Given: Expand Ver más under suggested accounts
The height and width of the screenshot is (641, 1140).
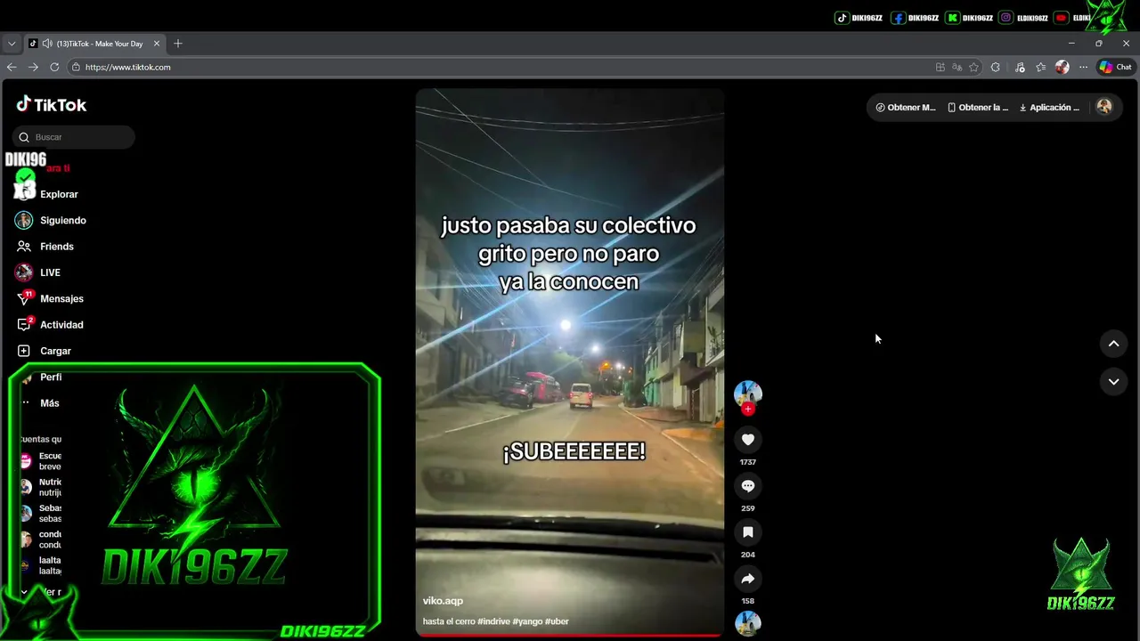Looking at the screenshot, I should (43, 592).
